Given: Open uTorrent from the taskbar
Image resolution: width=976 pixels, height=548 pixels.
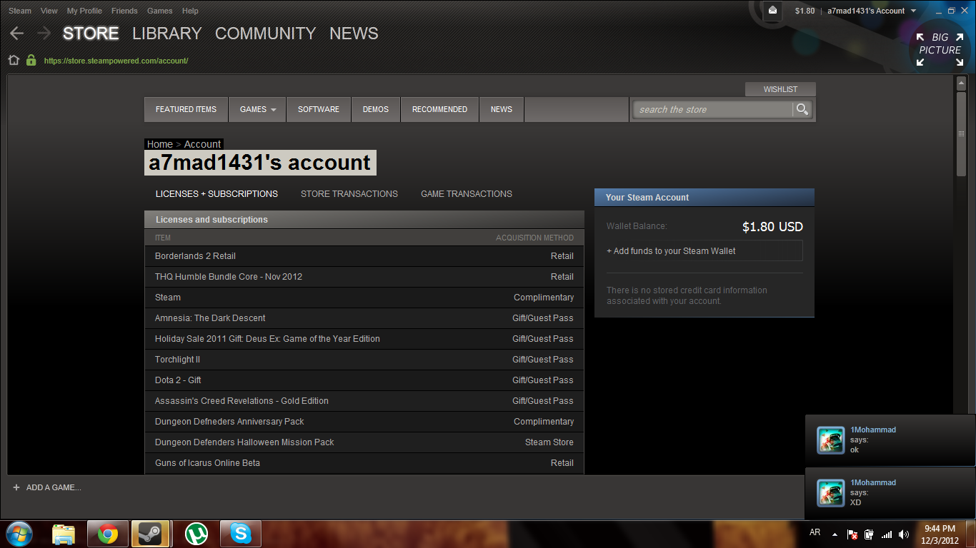Looking at the screenshot, I should point(196,534).
